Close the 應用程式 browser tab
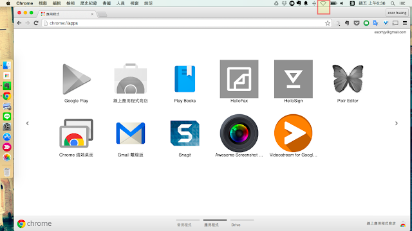This screenshot has height=231, width=412. 92,14
